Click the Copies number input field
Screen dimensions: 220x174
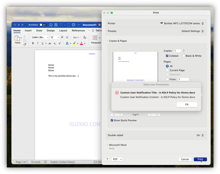(x=177, y=51)
